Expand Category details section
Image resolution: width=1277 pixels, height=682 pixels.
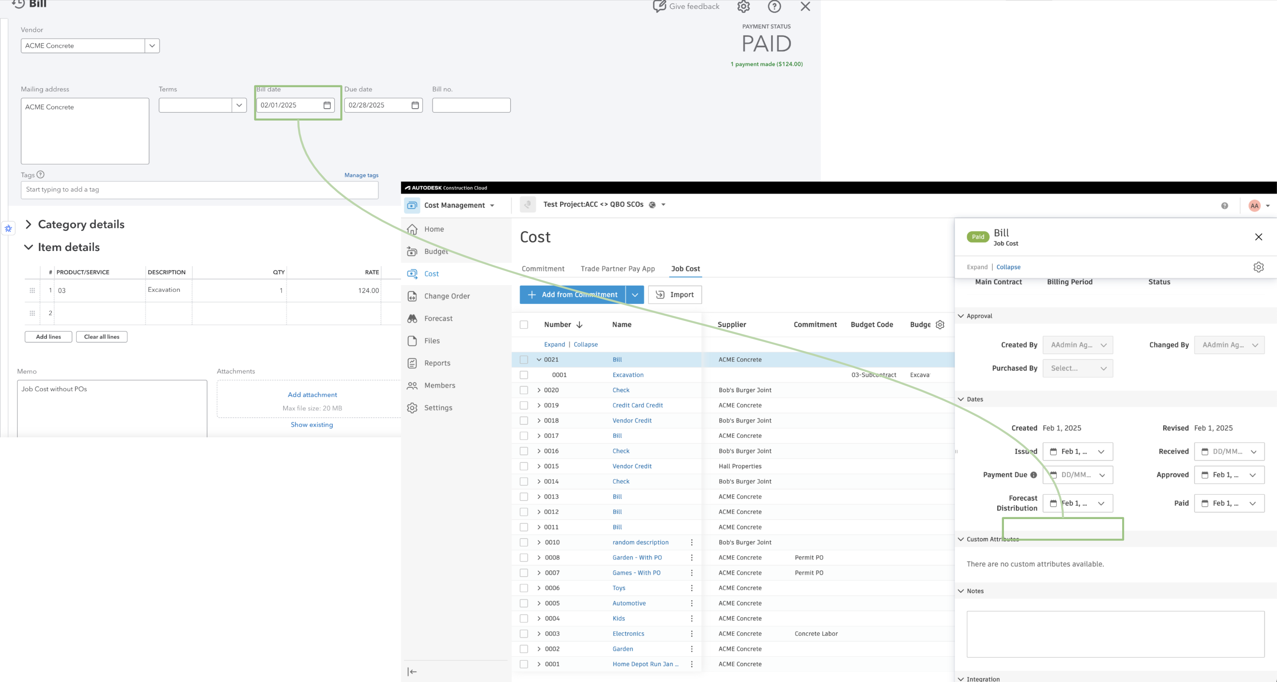tap(28, 224)
